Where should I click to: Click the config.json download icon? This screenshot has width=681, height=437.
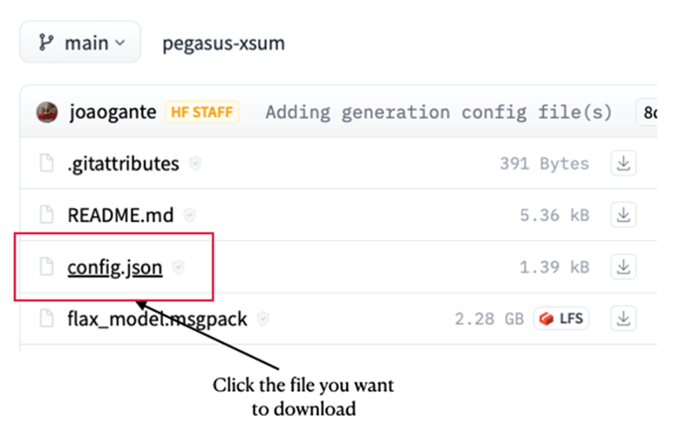623,267
